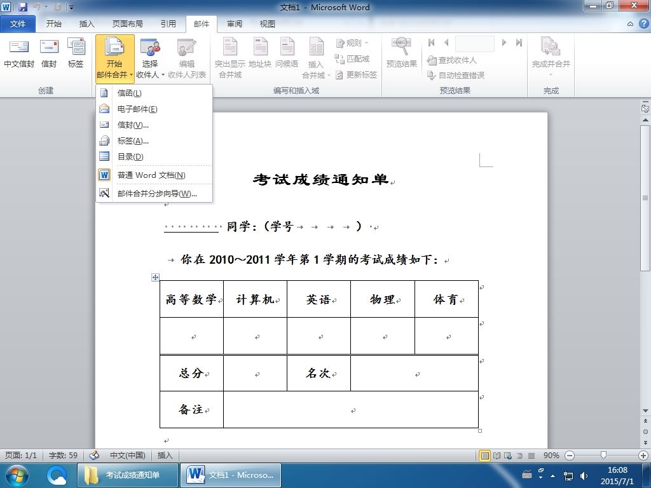Image resolution: width=651 pixels, height=488 pixels.
Task: Switch to Full Screen Reading view
Action: coord(497,456)
